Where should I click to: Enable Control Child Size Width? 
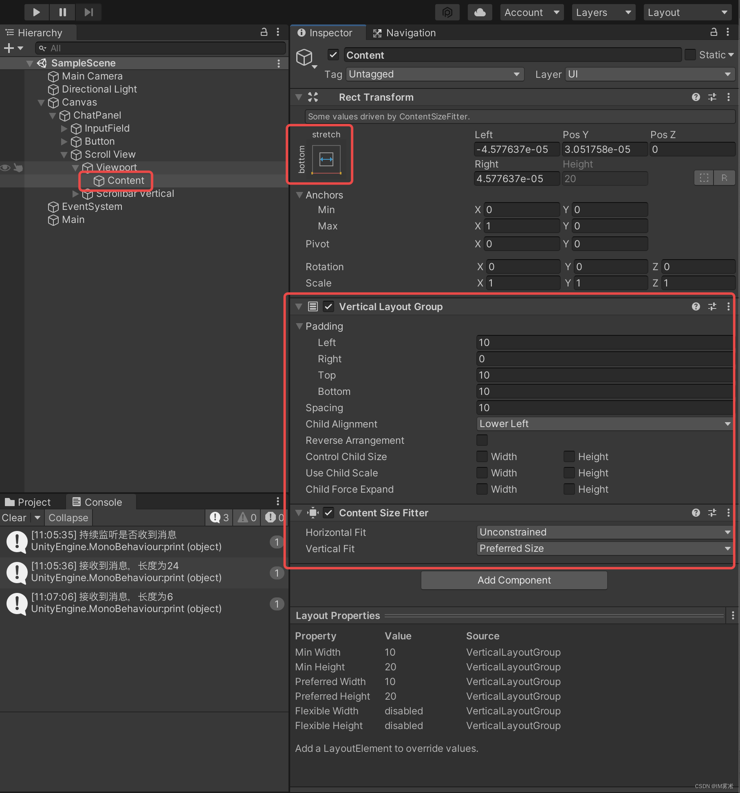point(482,456)
